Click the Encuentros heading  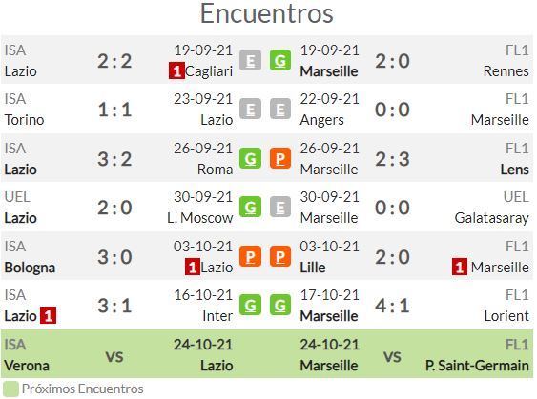266,13
